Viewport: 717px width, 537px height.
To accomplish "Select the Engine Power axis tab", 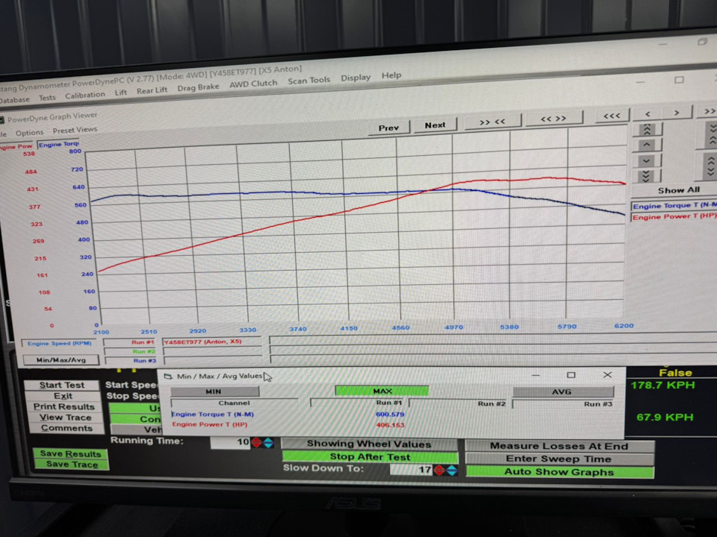I will pos(16,147).
